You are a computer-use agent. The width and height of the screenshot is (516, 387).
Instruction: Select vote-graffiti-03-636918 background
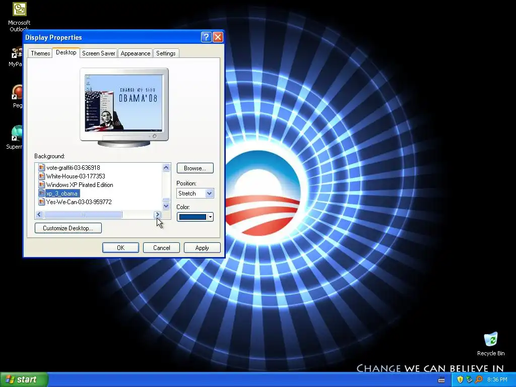pyautogui.click(x=73, y=167)
